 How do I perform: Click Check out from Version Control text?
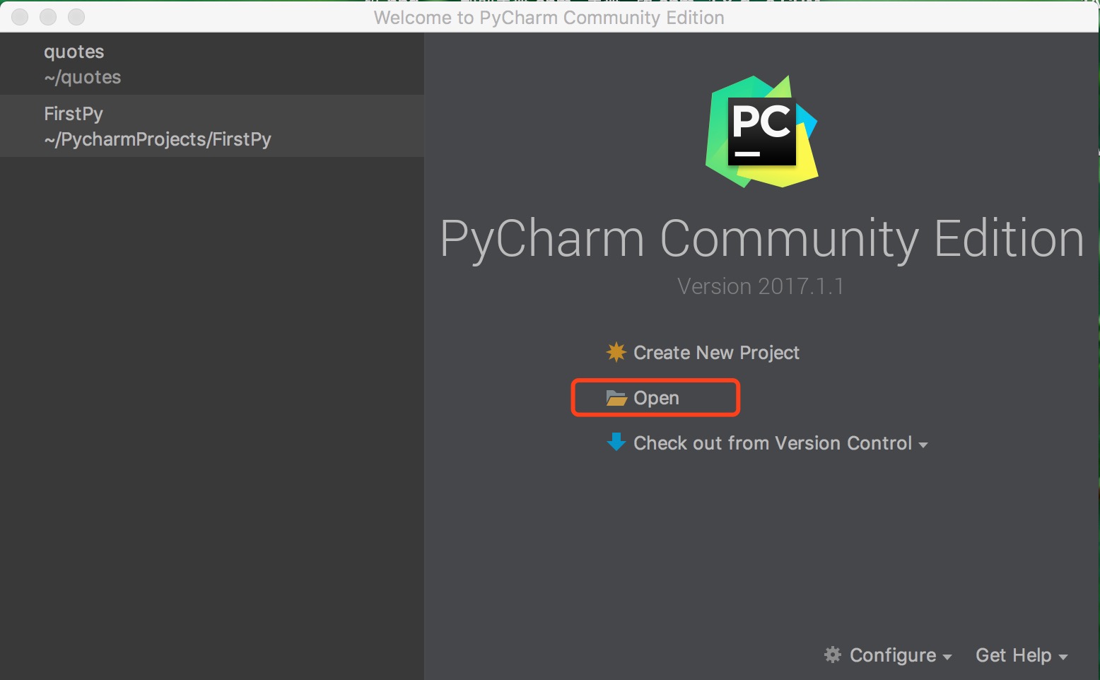pyautogui.click(x=773, y=443)
